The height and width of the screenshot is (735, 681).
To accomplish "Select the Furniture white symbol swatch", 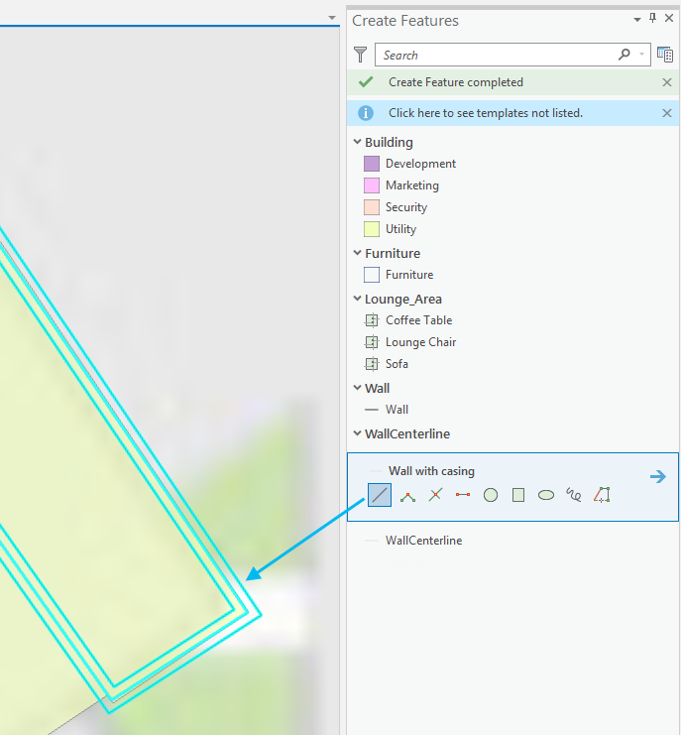I will pyautogui.click(x=372, y=275).
